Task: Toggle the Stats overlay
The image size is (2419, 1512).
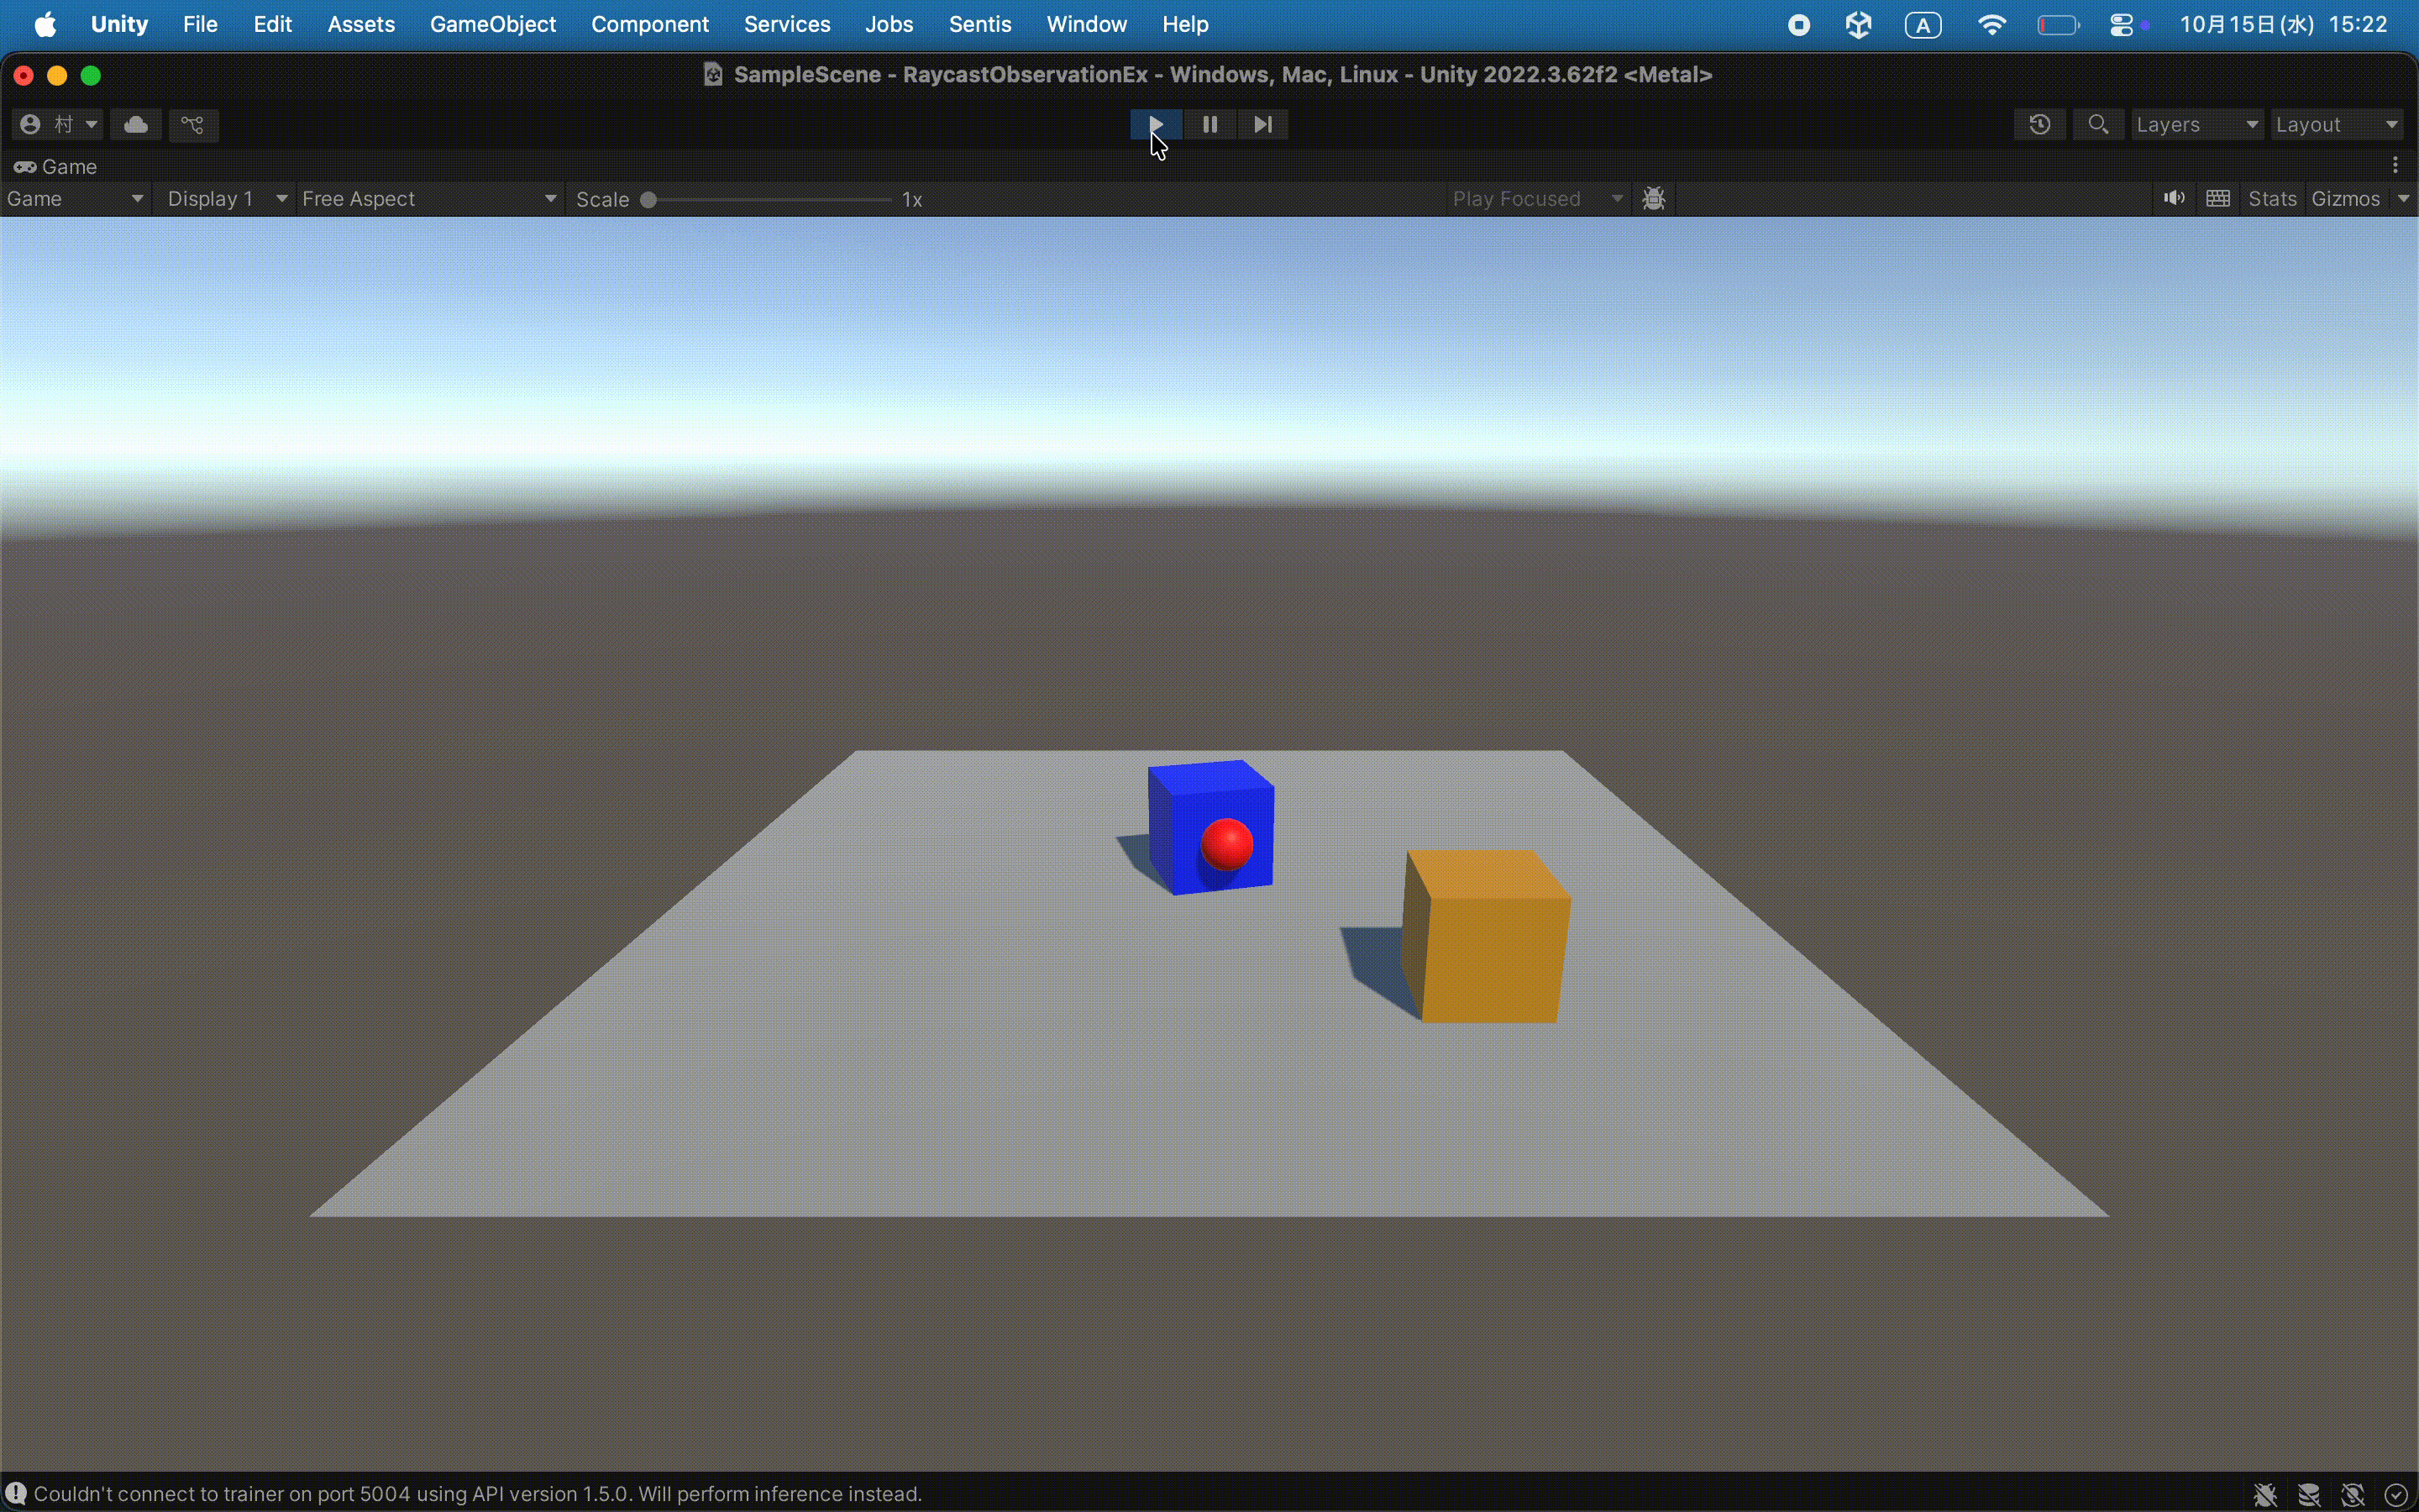Action: [2272, 198]
